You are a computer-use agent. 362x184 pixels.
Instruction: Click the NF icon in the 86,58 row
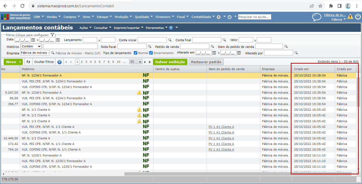tap(146, 98)
